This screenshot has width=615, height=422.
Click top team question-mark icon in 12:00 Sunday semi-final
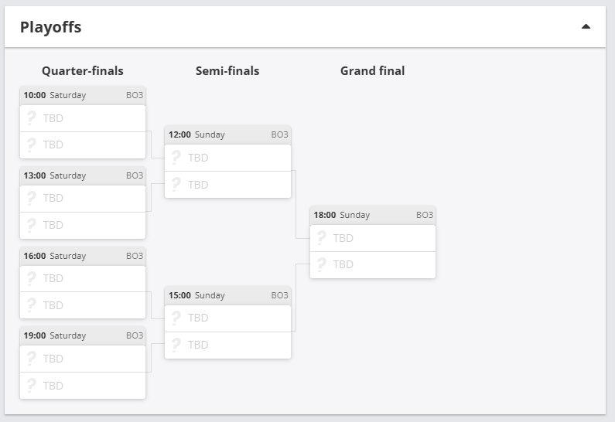pyautogui.click(x=176, y=158)
